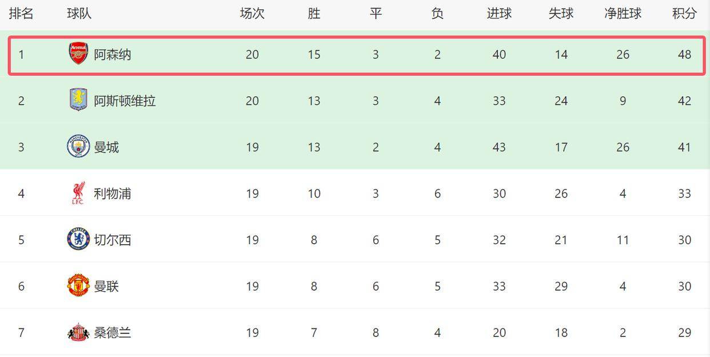Open 利物浦 team name link

point(113,193)
